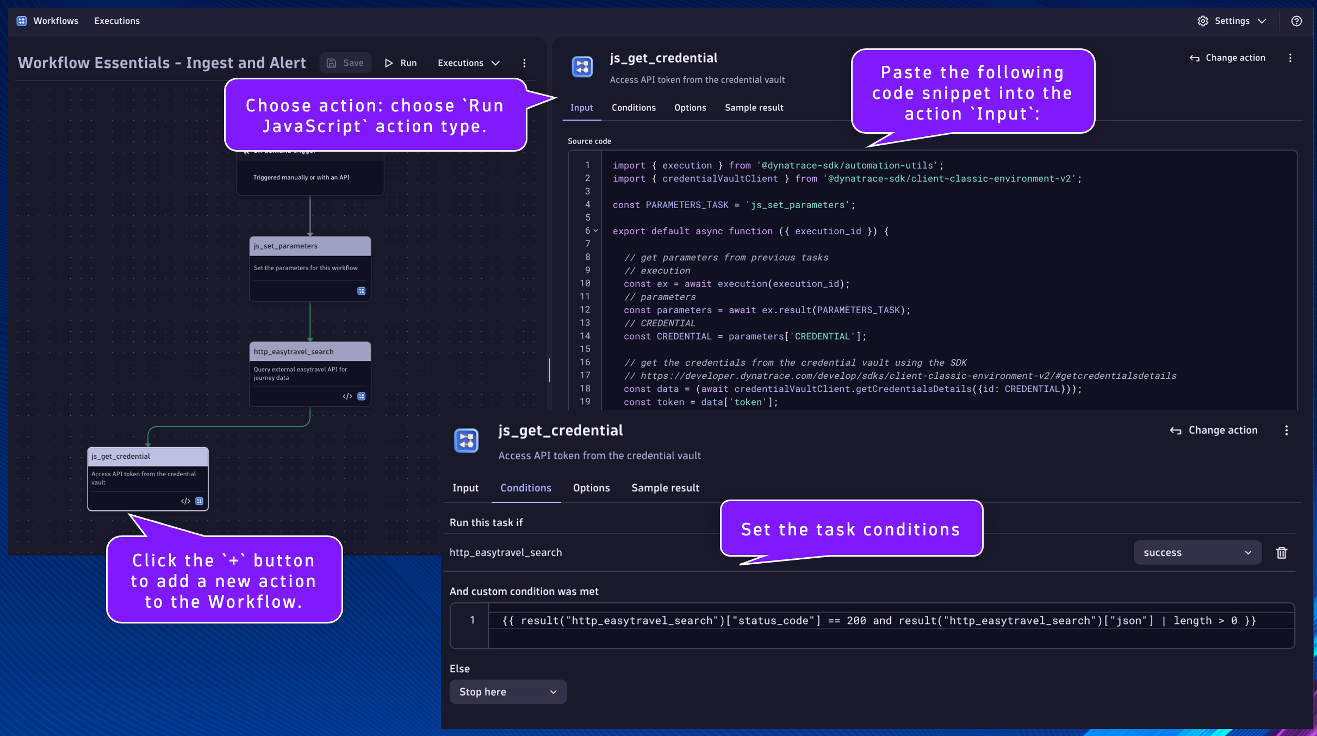The image size is (1317, 736).
Task: Open the help question mark icon
Action: 1296,21
